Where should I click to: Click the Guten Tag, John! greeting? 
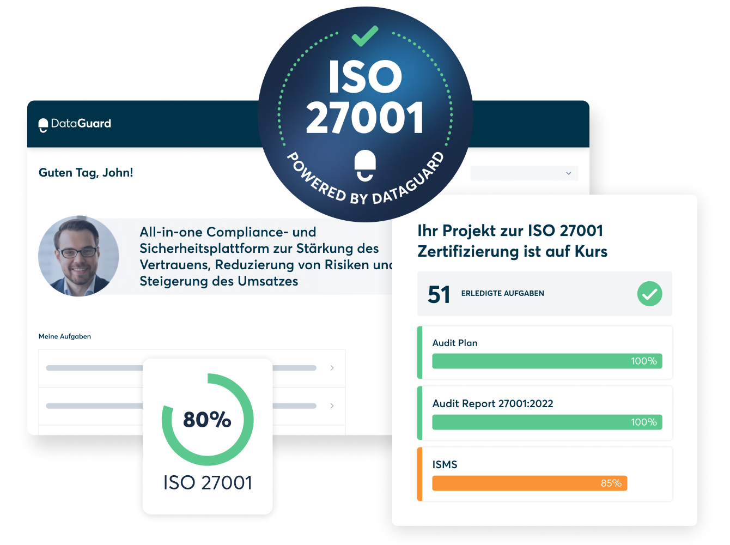(86, 173)
